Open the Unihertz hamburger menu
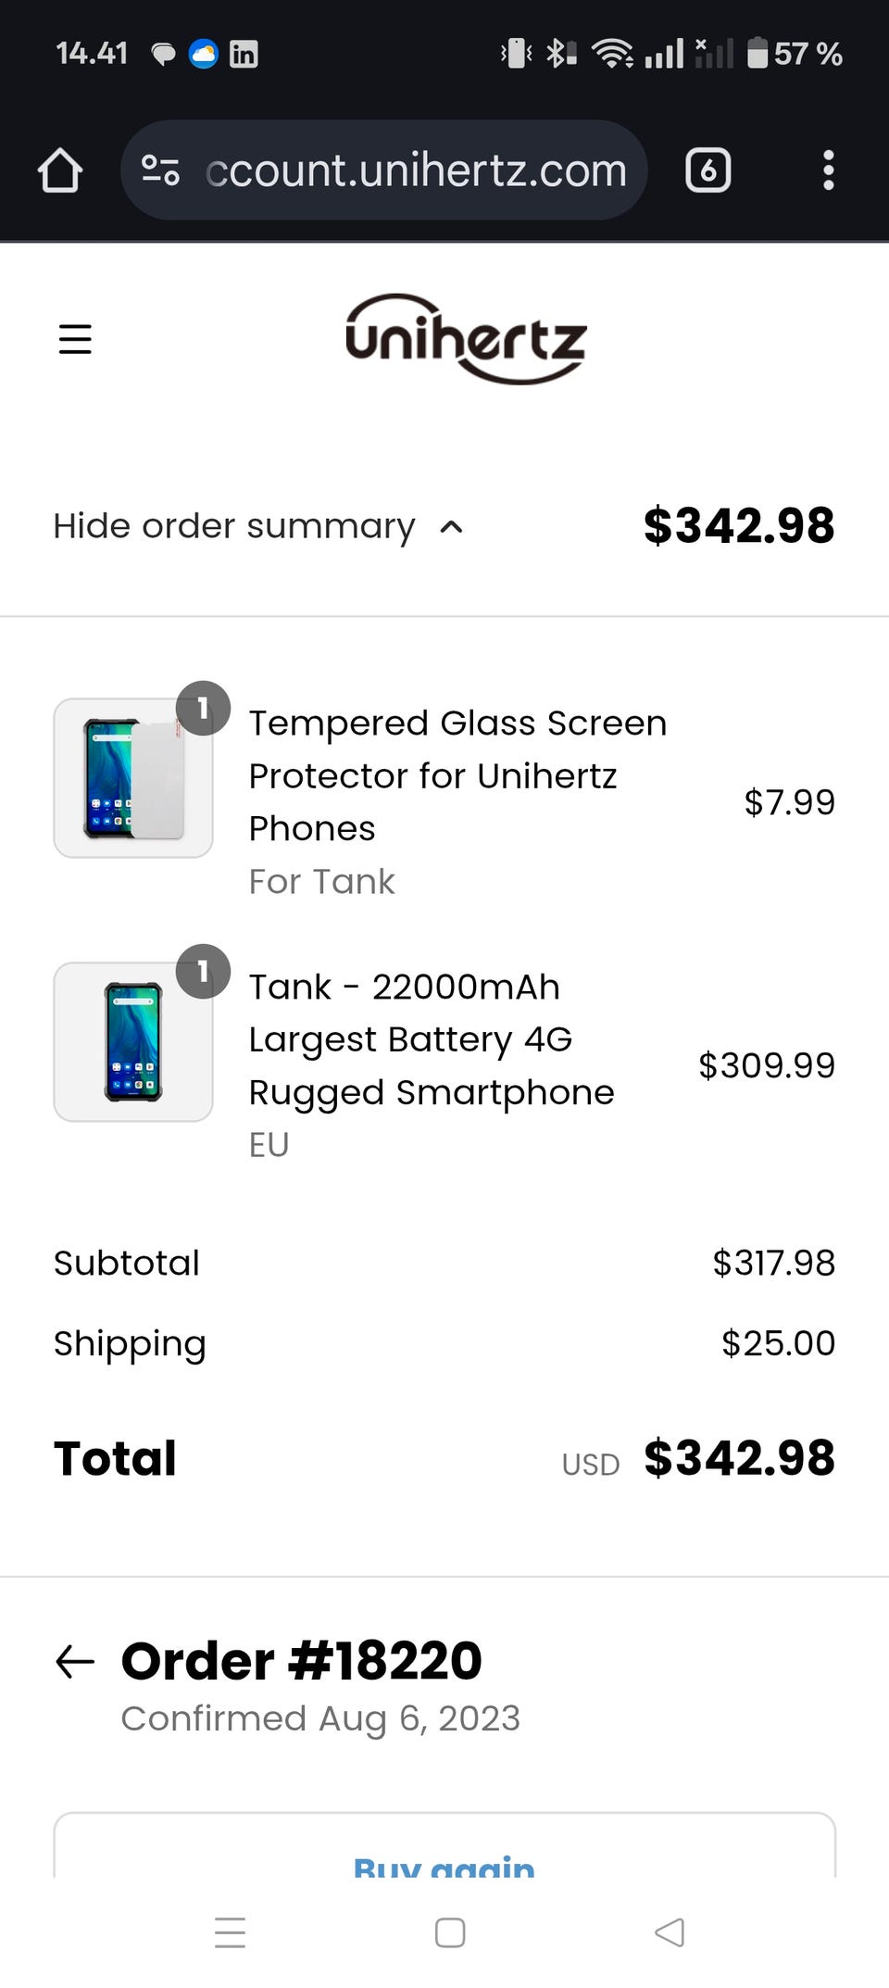 click(x=75, y=339)
